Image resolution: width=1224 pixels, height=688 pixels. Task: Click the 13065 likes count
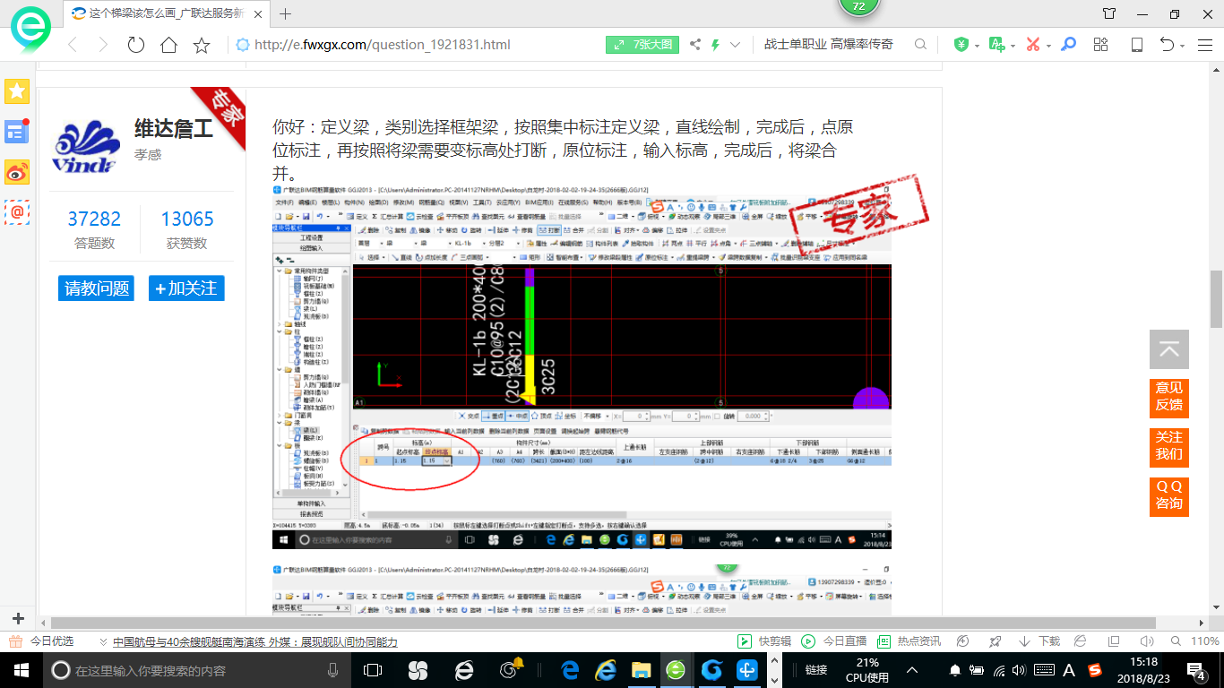click(187, 219)
